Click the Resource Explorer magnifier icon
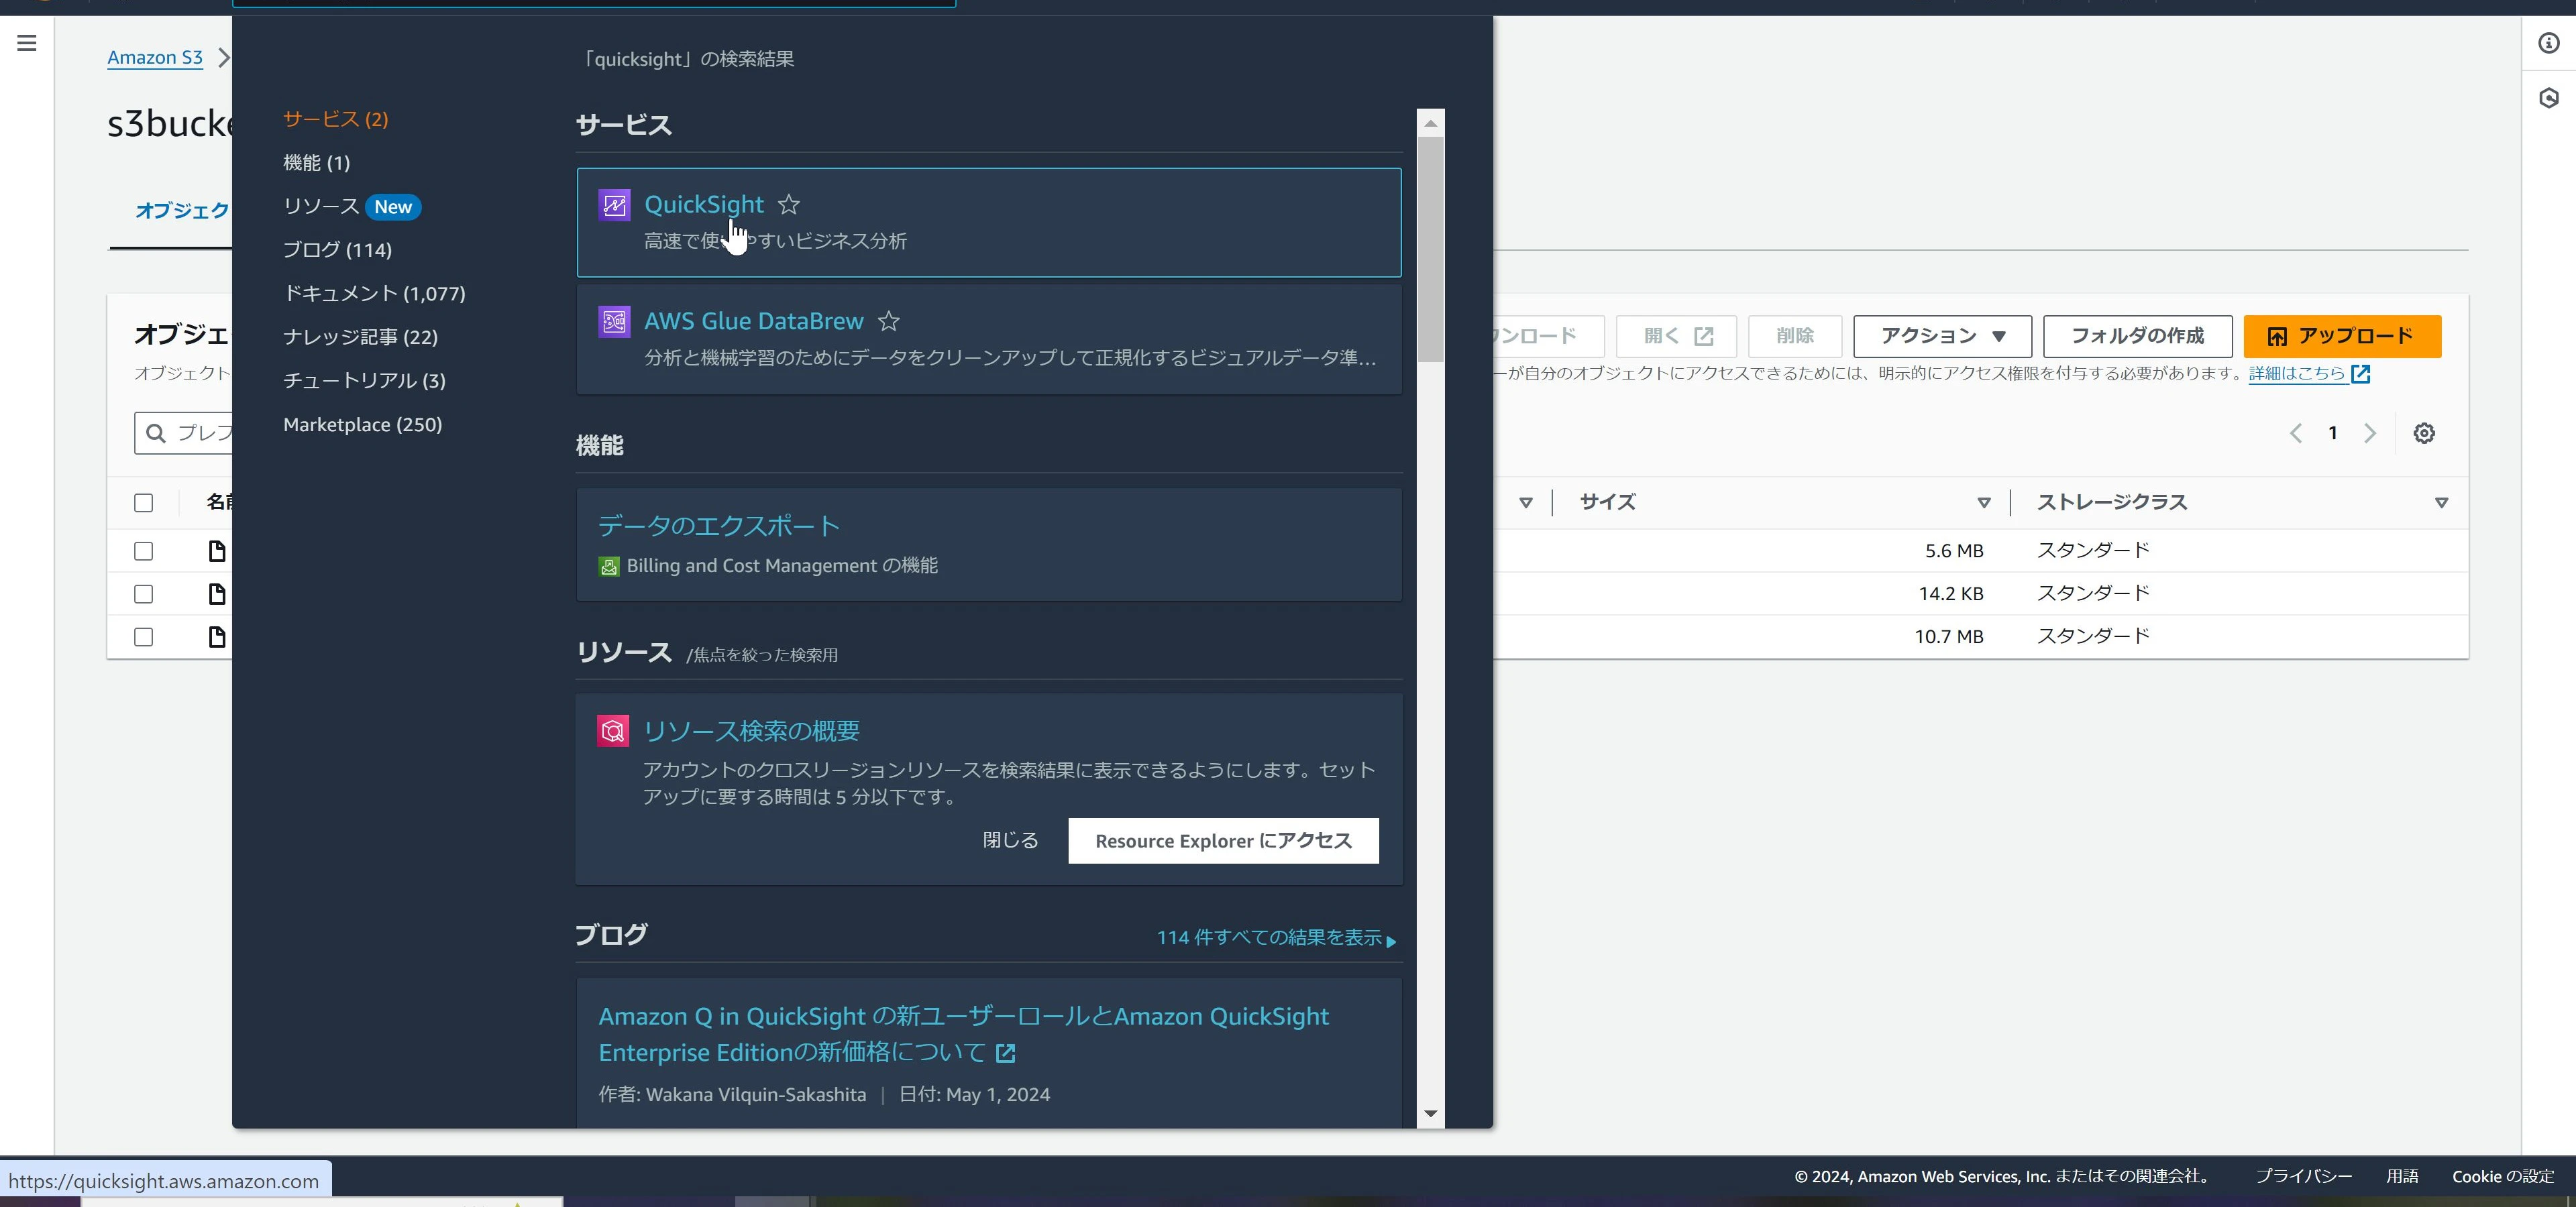This screenshot has height=1207, width=2576. click(x=613, y=732)
